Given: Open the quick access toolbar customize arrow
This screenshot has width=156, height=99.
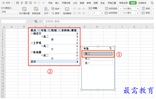Looking at the screenshot, I should pos(43,3).
